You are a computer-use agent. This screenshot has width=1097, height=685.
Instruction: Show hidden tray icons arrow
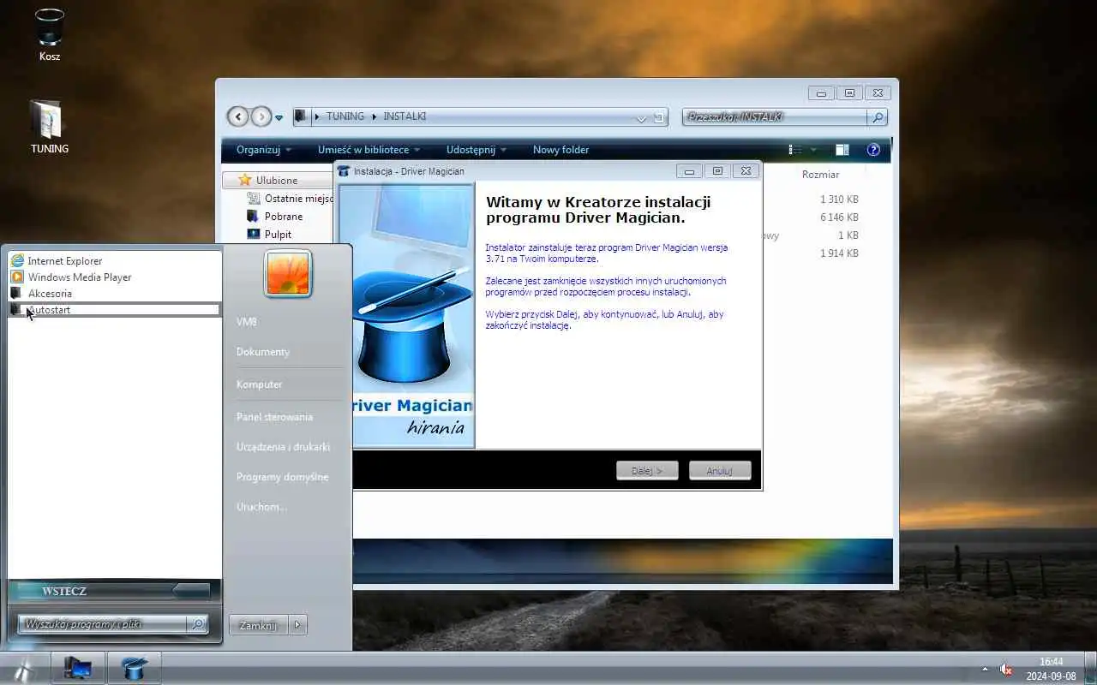[984, 670]
